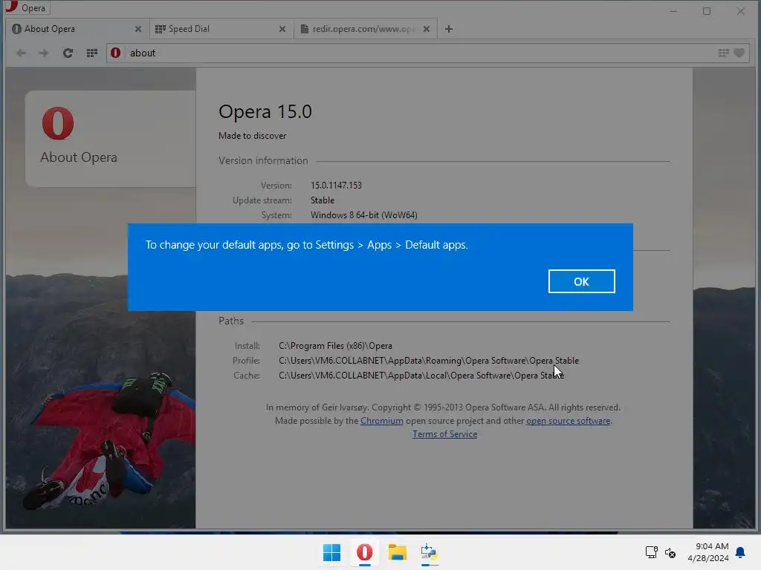This screenshot has width=761, height=570.
Task: Click the large Opera logo
Action: pyautogui.click(x=58, y=123)
